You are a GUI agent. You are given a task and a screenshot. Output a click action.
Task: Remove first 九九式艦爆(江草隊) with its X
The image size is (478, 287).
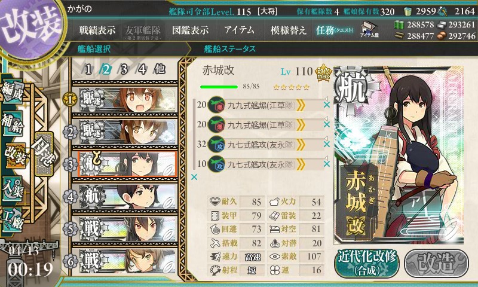tap(326, 105)
